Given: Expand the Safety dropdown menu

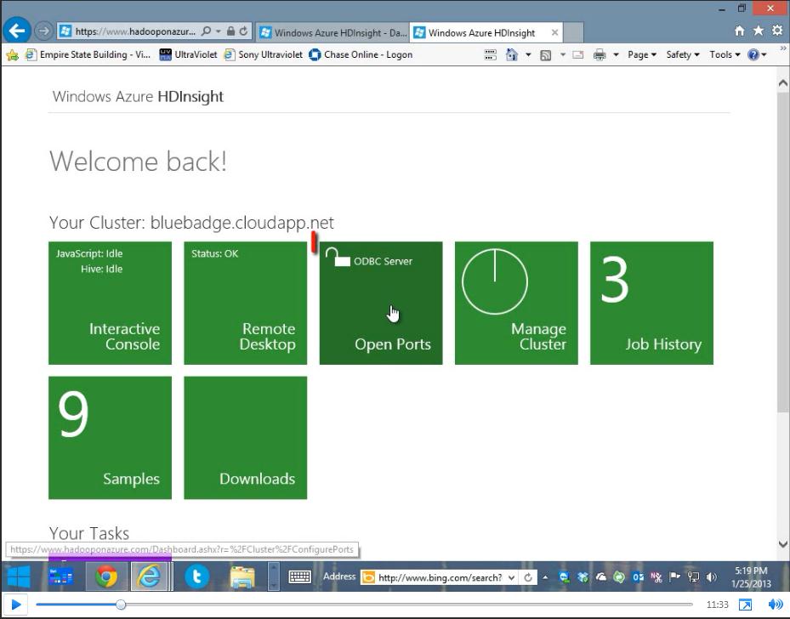Looking at the screenshot, I should tap(682, 54).
